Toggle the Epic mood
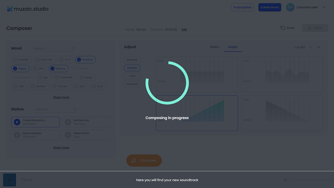Screen dimensions: 334x188 (44, 77)
